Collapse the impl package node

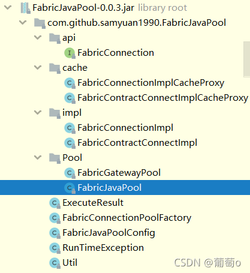38,113
